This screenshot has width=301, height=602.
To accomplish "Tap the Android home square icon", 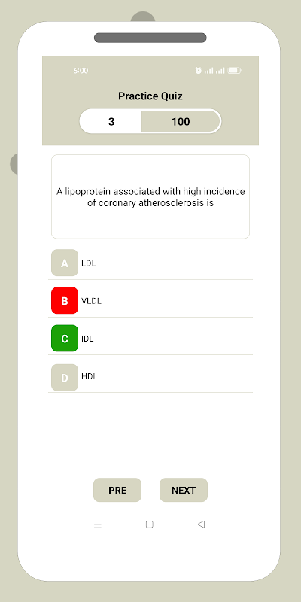I will (150, 524).
